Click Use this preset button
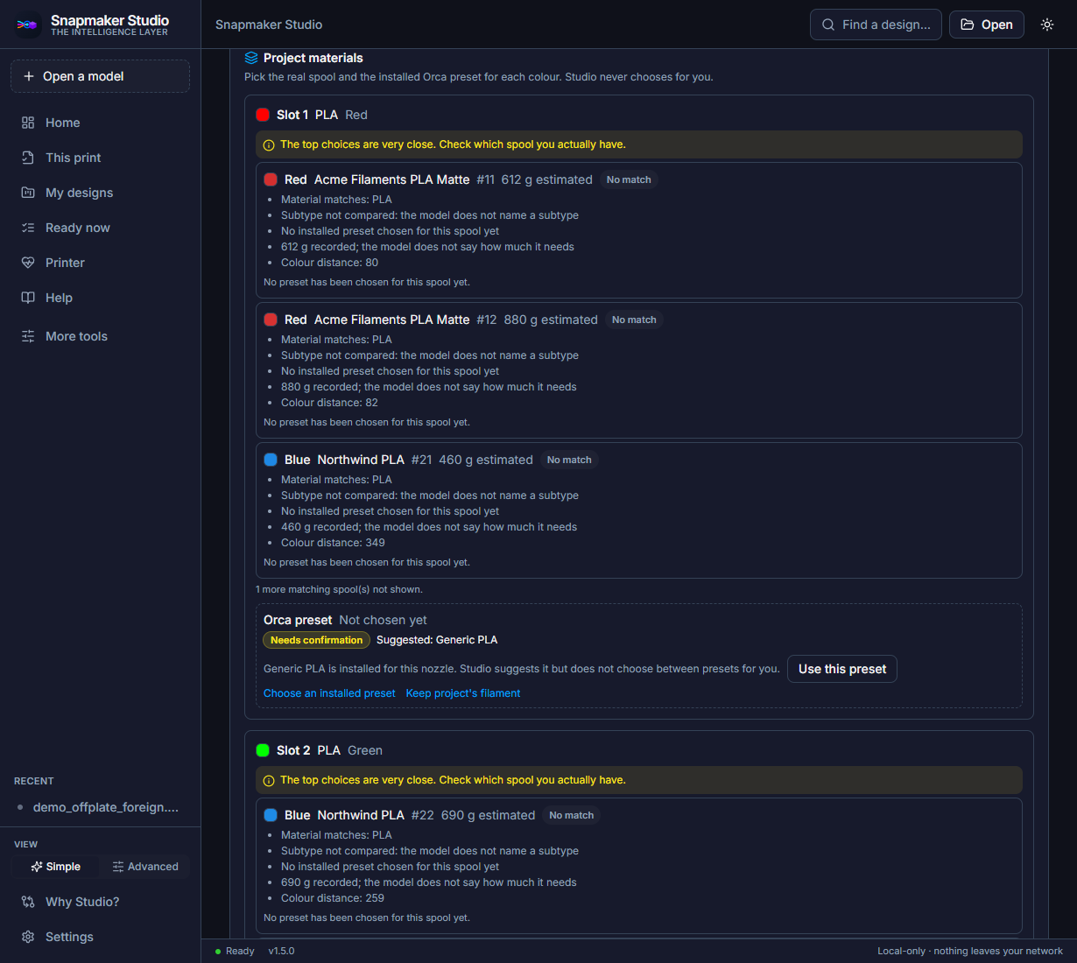 [842, 669]
